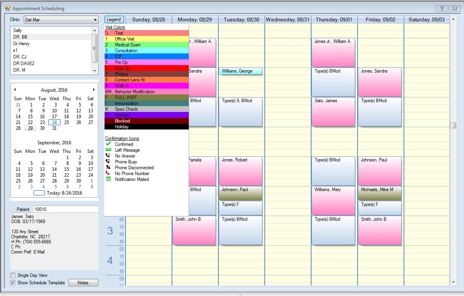Open Johnson, Paul appointment on Tuesday
The image size is (464, 296).
240,193
